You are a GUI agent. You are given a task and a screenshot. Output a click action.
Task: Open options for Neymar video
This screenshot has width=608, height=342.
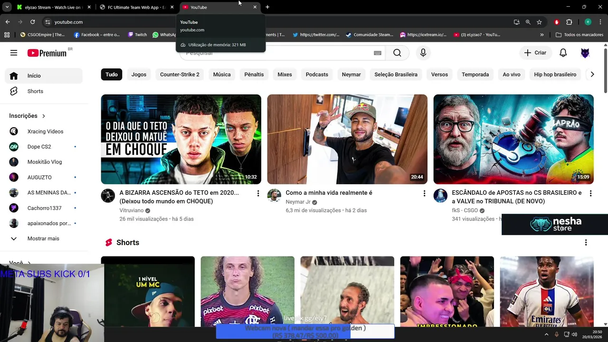tap(424, 193)
